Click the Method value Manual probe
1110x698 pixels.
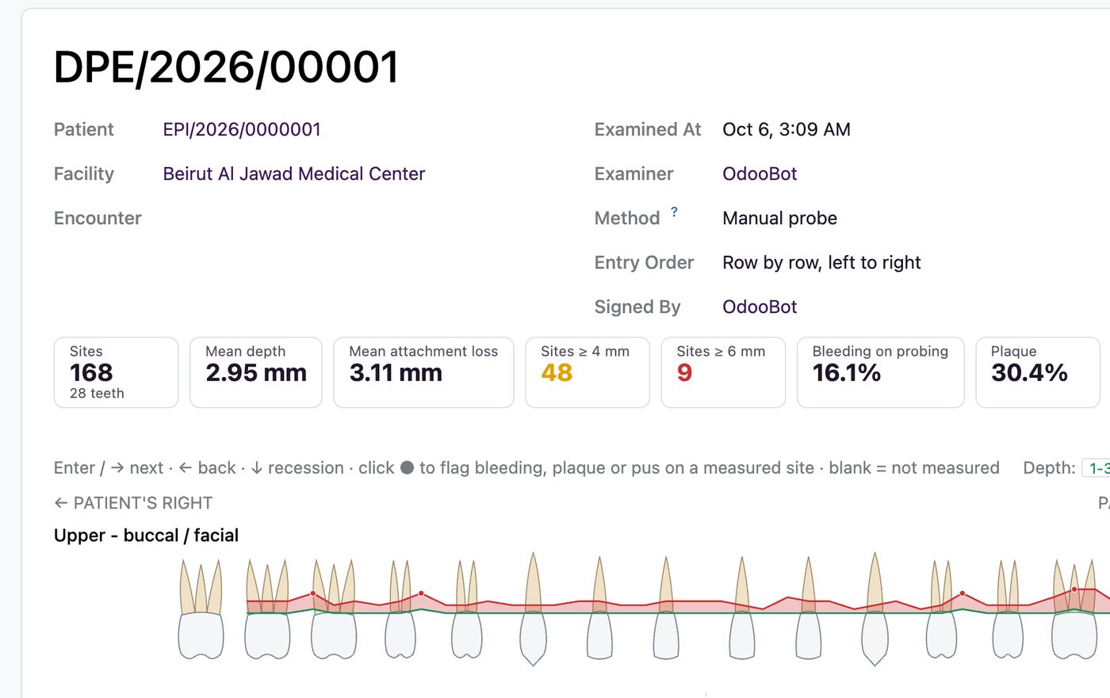click(779, 219)
